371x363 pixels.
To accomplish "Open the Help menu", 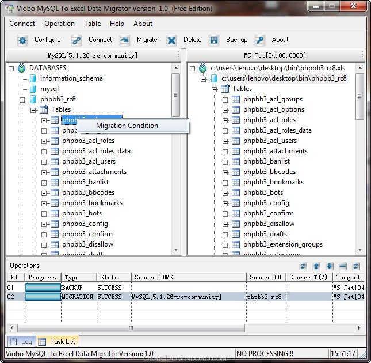I will [x=117, y=24].
